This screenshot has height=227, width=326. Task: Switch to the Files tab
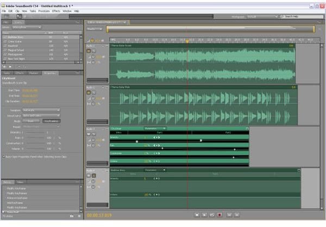click(6, 22)
